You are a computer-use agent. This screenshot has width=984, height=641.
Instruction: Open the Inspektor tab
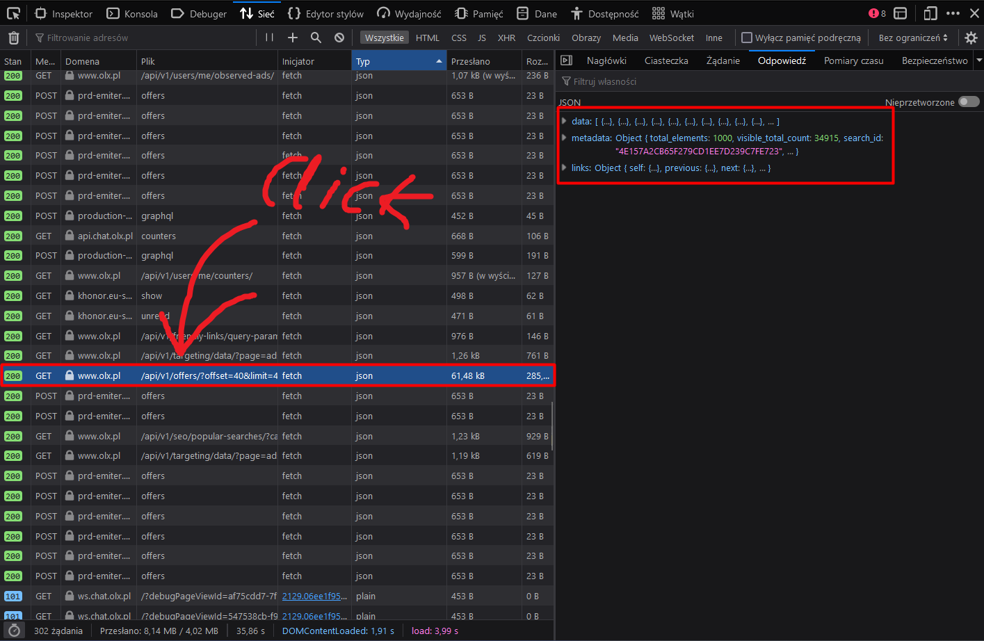coord(64,13)
